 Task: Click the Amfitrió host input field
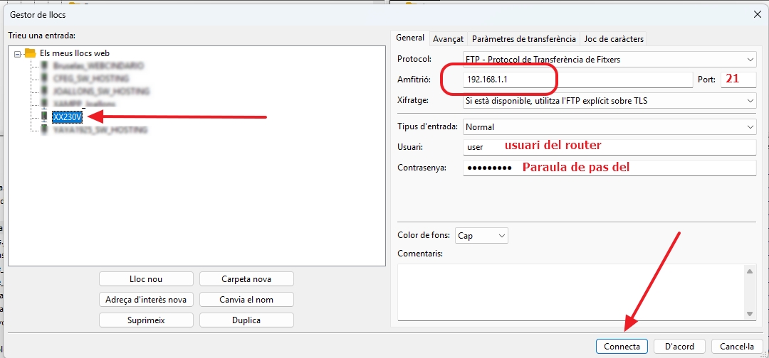pyautogui.click(x=577, y=80)
